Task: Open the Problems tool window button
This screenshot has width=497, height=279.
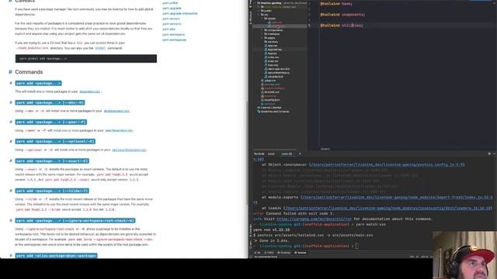Action: point(284,253)
